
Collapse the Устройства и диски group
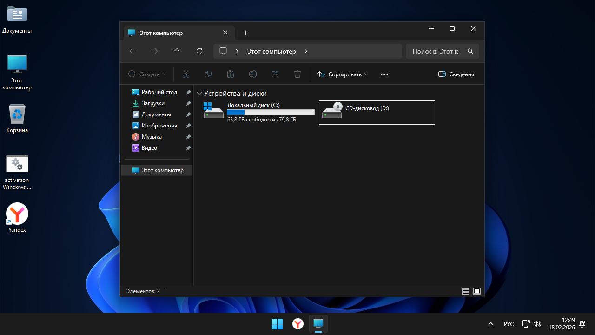tap(200, 94)
